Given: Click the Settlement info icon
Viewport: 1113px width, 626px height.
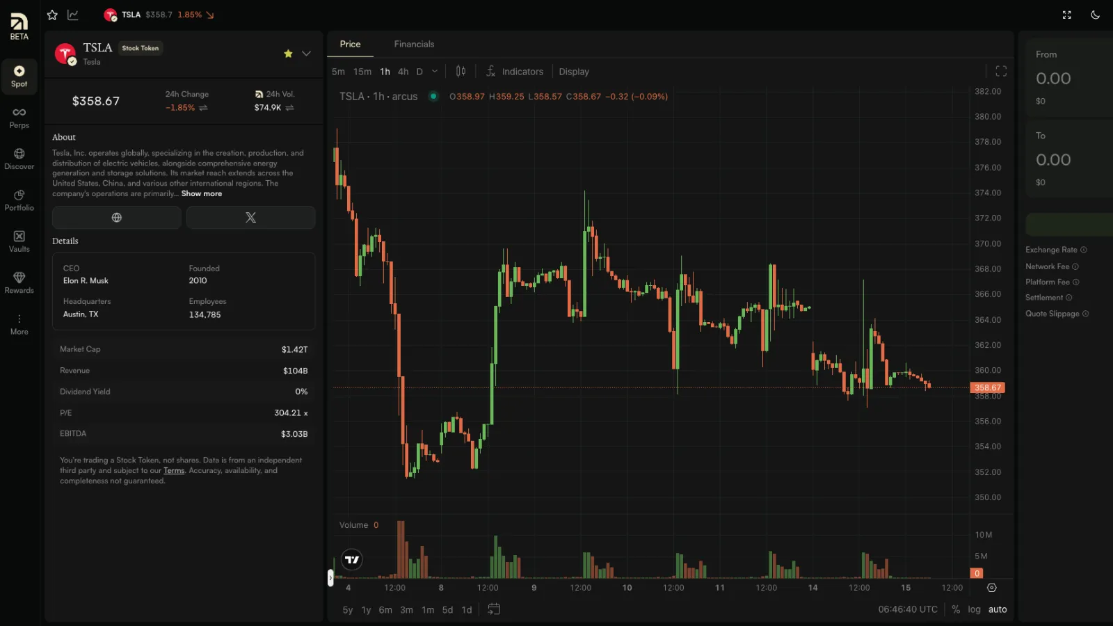Looking at the screenshot, I should tap(1069, 298).
